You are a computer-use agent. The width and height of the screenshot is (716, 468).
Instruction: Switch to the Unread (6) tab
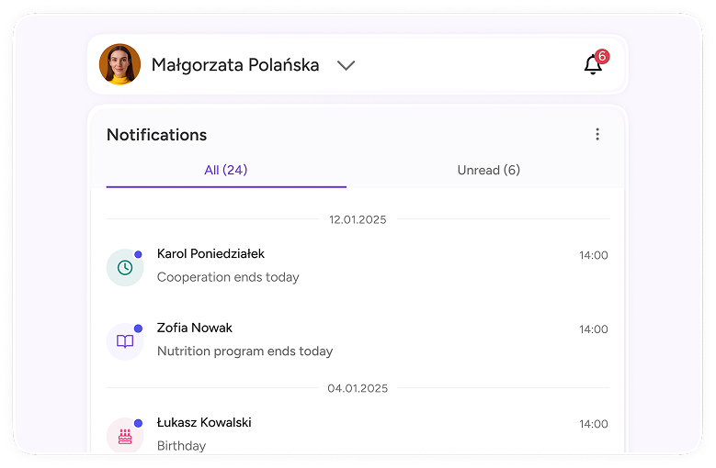[x=489, y=171]
